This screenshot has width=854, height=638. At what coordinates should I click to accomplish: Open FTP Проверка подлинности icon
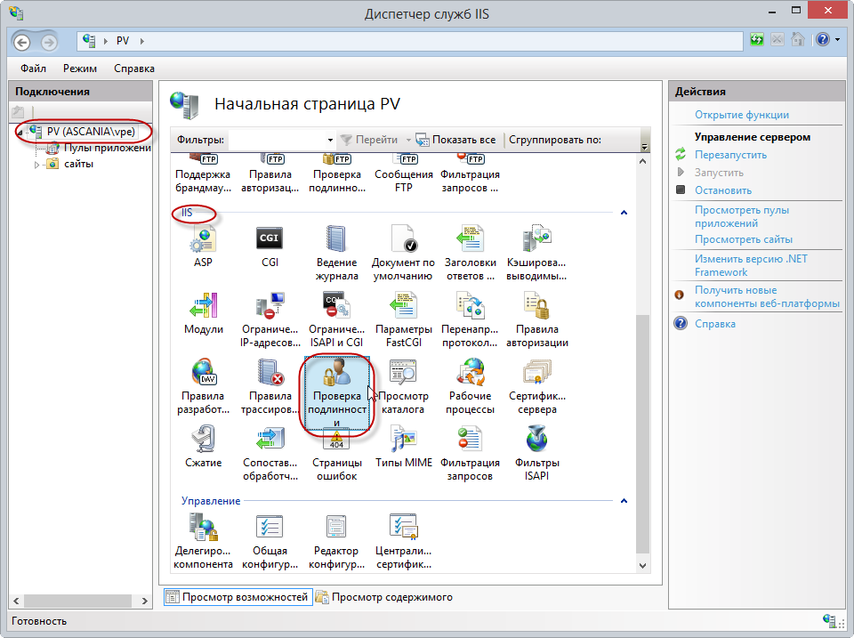tap(336, 174)
